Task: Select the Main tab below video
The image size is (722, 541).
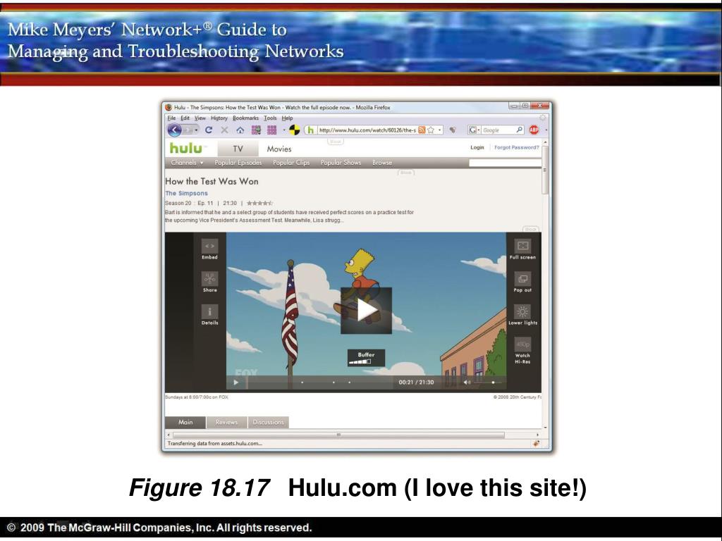Action: click(185, 423)
